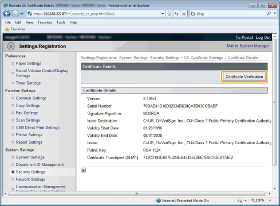Click the Internet Explorer title bar icon

(6, 5)
